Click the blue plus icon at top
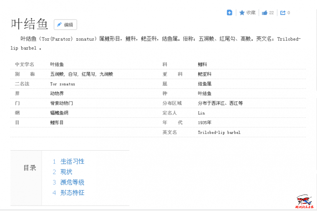317x211 pixels. tap(229, 13)
